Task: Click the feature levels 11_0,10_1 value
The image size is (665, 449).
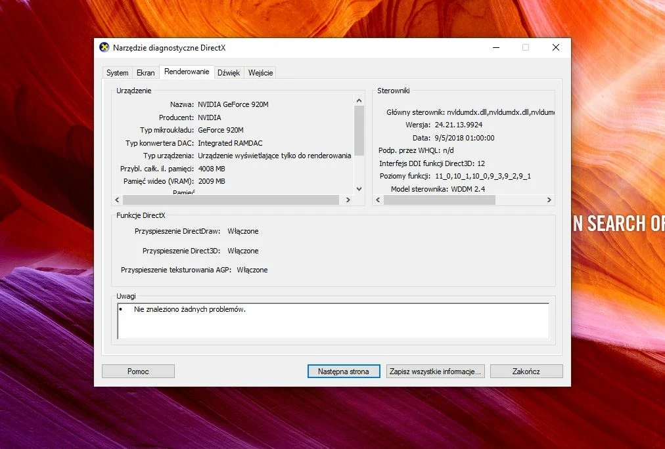Action: pyautogui.click(x=483, y=176)
